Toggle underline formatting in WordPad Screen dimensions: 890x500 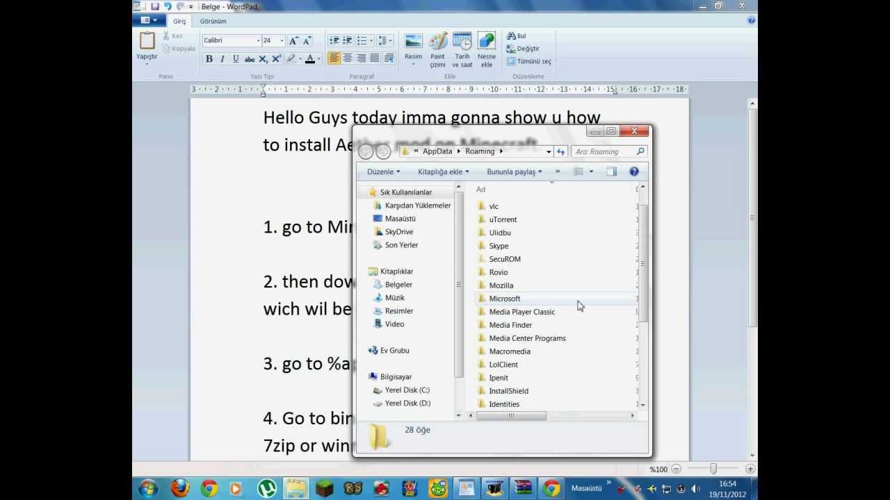click(x=236, y=59)
